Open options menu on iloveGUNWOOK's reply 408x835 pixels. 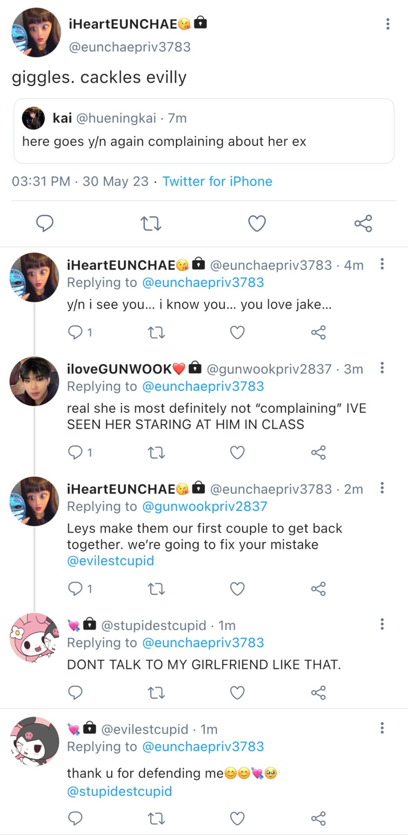(382, 368)
